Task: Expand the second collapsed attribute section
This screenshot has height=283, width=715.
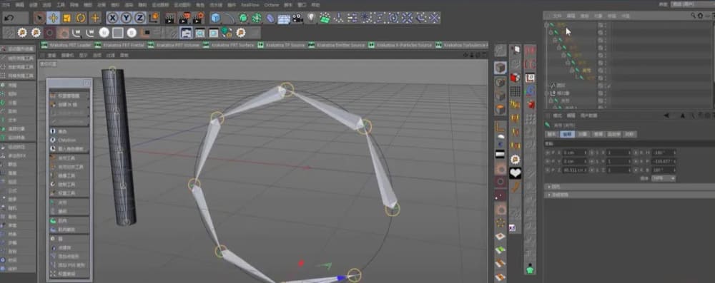Action: point(629,195)
